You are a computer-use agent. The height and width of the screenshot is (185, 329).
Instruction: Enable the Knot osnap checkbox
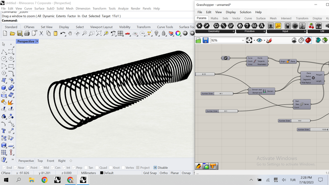(111, 168)
